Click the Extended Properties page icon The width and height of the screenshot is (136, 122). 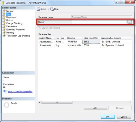click(4, 29)
